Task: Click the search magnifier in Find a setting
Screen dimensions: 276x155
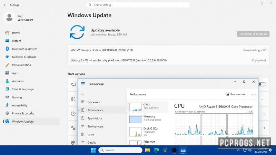Action: point(90,5)
